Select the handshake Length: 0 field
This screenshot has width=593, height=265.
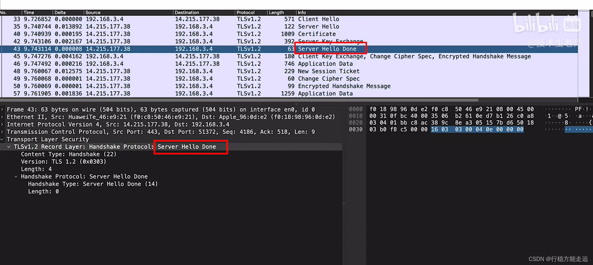point(44,191)
